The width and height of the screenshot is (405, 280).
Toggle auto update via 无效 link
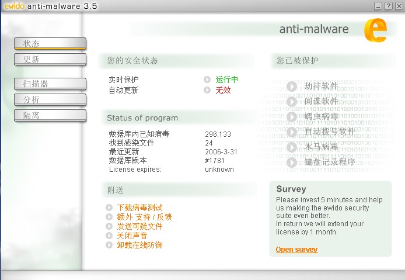223,90
